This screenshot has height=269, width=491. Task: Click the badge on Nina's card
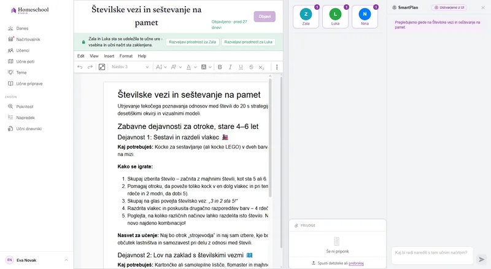coord(376,7)
